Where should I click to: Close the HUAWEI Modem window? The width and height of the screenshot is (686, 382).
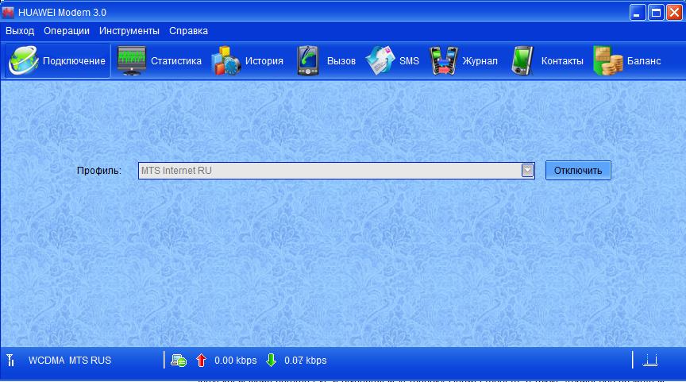point(674,12)
